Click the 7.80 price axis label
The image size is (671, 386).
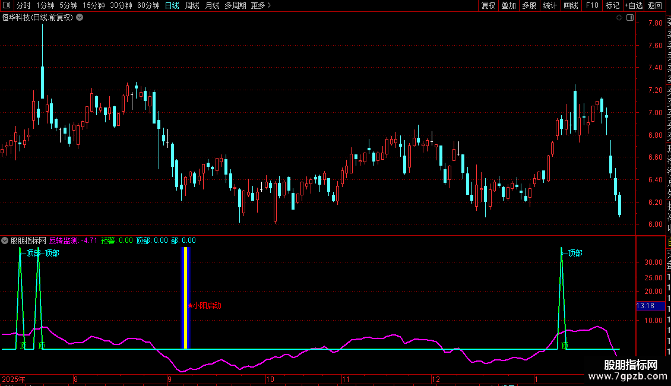click(x=655, y=23)
